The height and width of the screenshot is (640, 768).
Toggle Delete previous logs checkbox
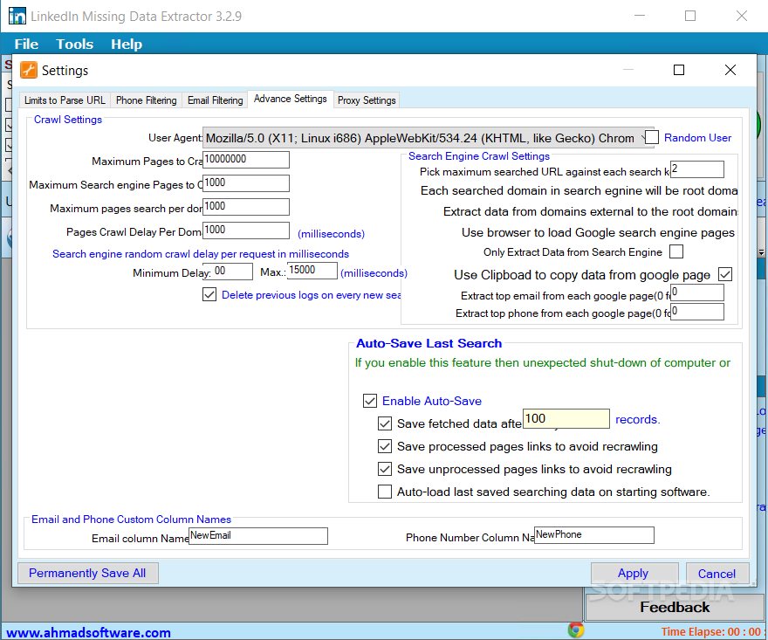coord(209,294)
